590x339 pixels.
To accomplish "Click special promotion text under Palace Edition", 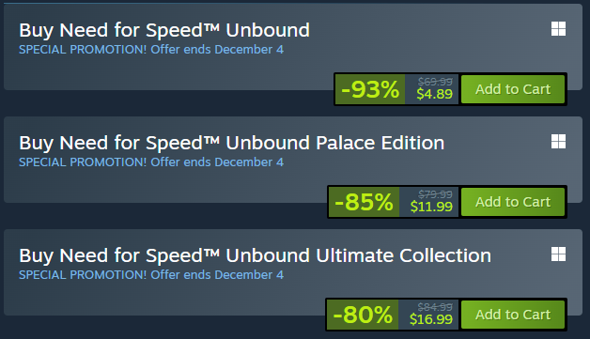I will tap(151, 162).
